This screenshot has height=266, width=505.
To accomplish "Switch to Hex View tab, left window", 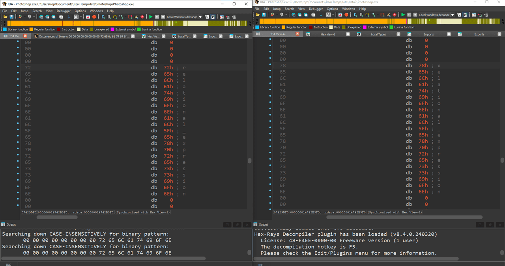I will click(x=153, y=36).
